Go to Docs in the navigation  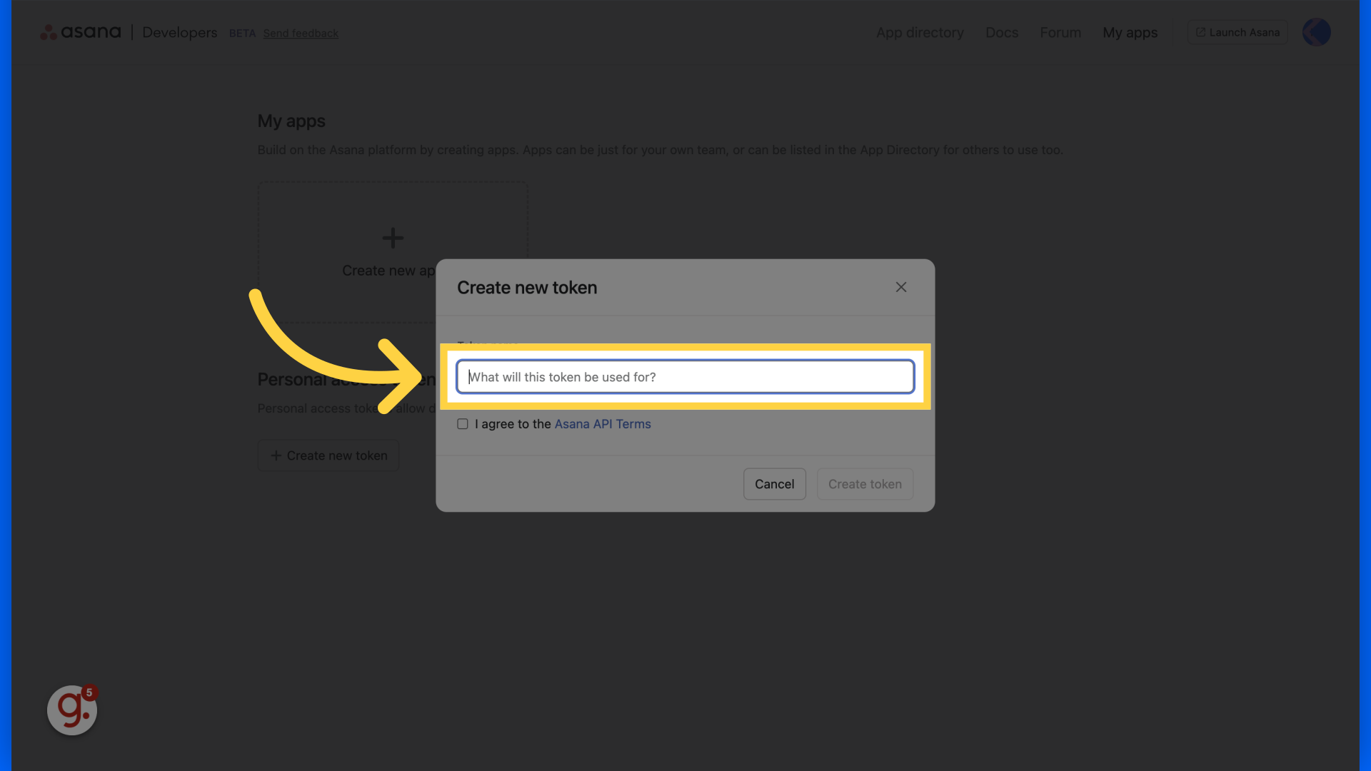click(x=1002, y=33)
